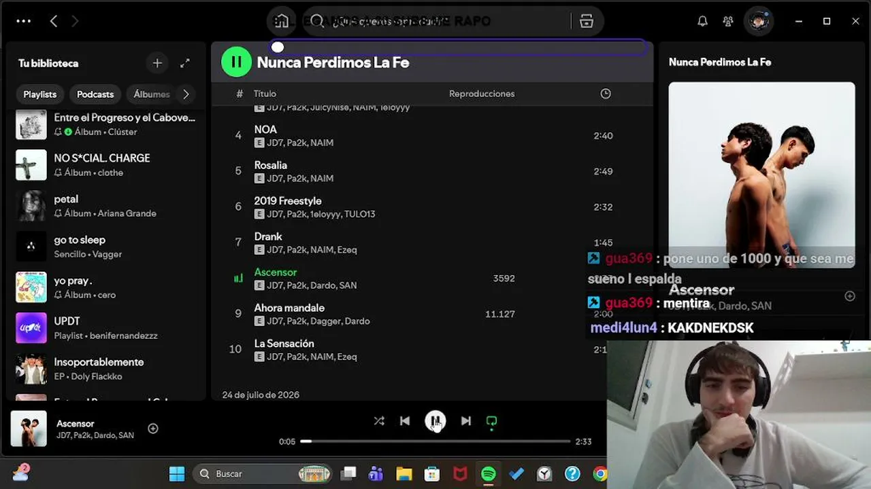Filter library by Álbumes

(151, 94)
